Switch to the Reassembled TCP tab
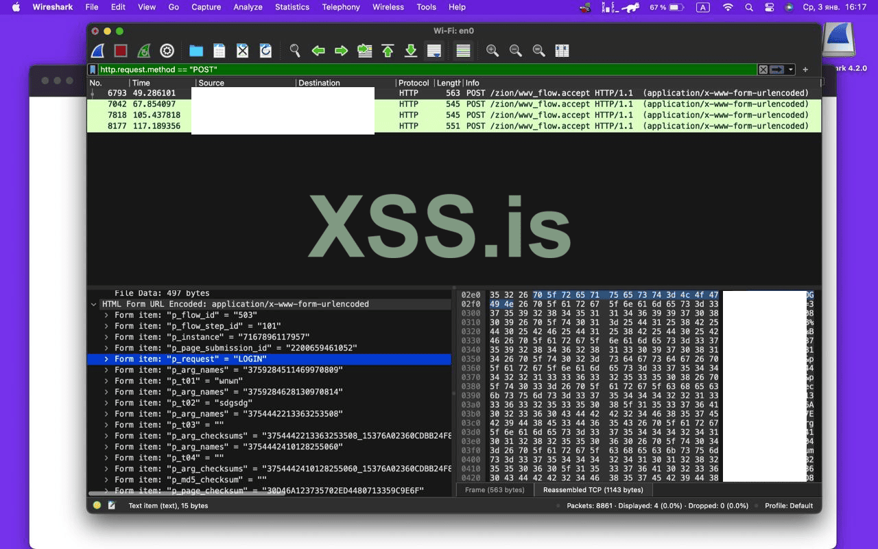This screenshot has height=549, width=878. pos(593,489)
